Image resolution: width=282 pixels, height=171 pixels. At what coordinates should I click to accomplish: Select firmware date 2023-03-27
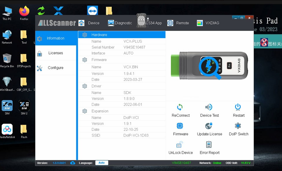click(x=133, y=79)
